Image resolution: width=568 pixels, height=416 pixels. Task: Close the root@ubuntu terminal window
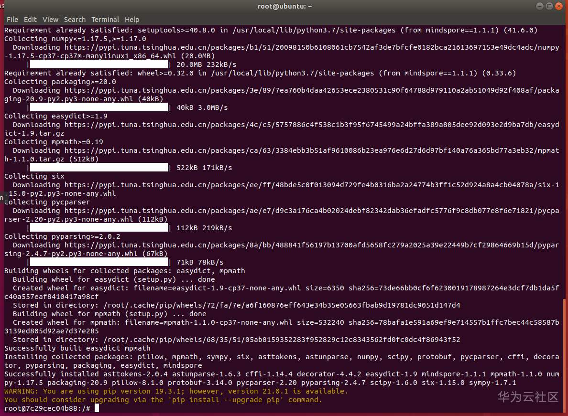(x=559, y=6)
